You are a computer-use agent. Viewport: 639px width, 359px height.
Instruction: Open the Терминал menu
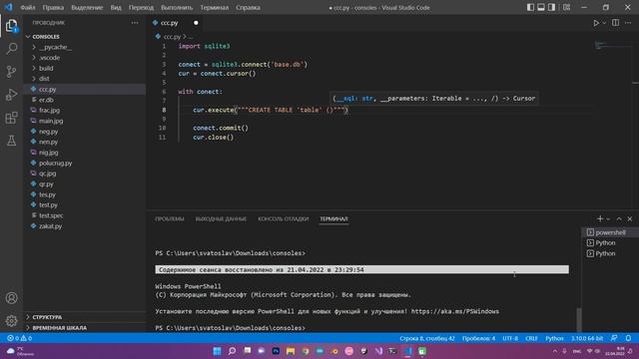(215, 7)
